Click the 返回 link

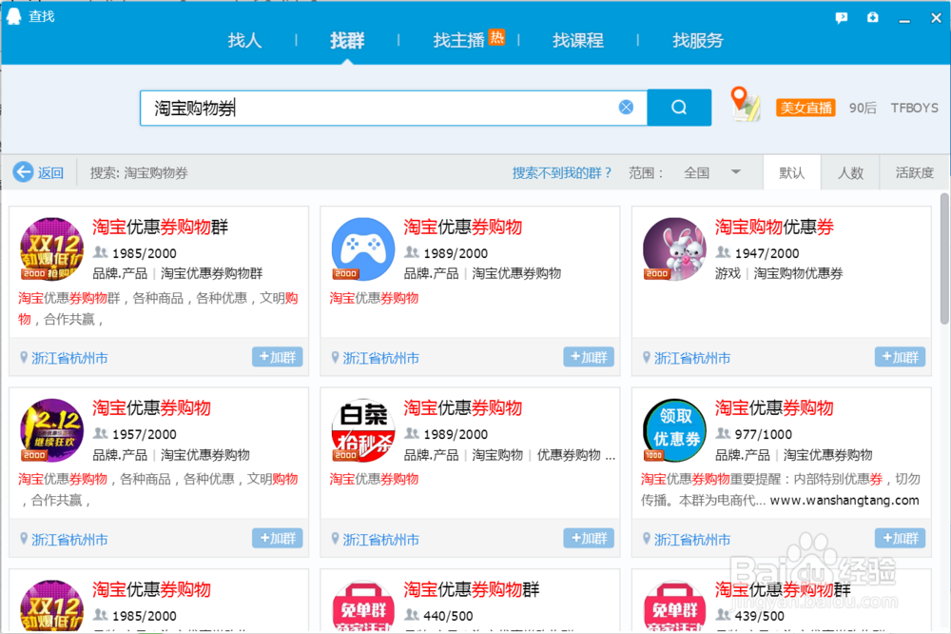[x=50, y=172]
